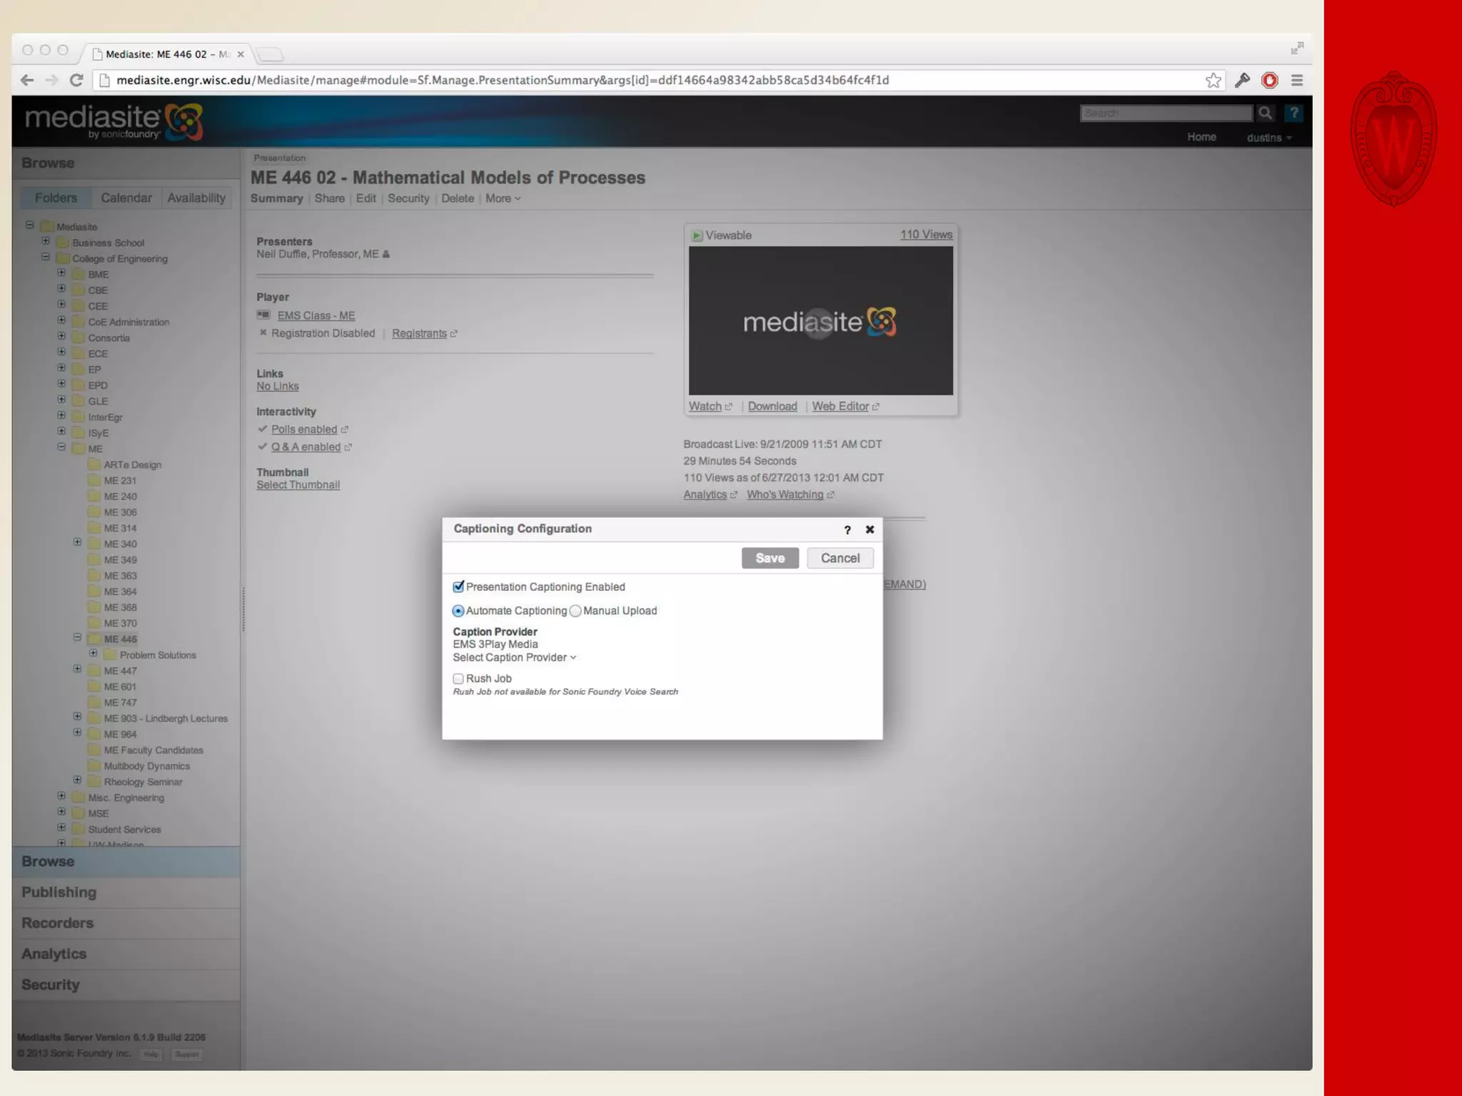
Task: Click the Mediasite search magnifier icon
Action: pos(1266,113)
